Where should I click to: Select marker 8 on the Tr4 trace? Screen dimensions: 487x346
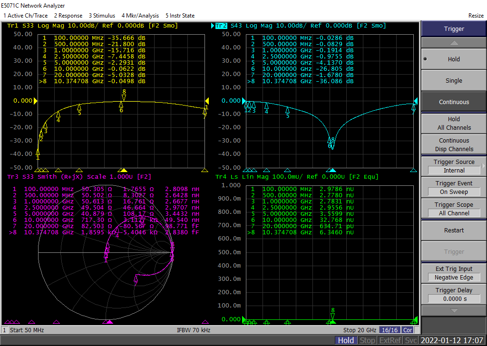(x=333, y=316)
